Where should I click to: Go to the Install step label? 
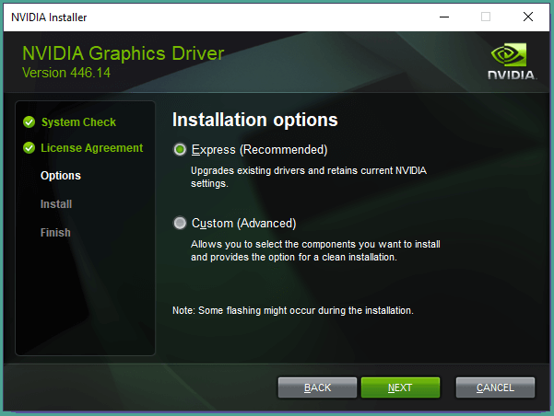tap(56, 204)
